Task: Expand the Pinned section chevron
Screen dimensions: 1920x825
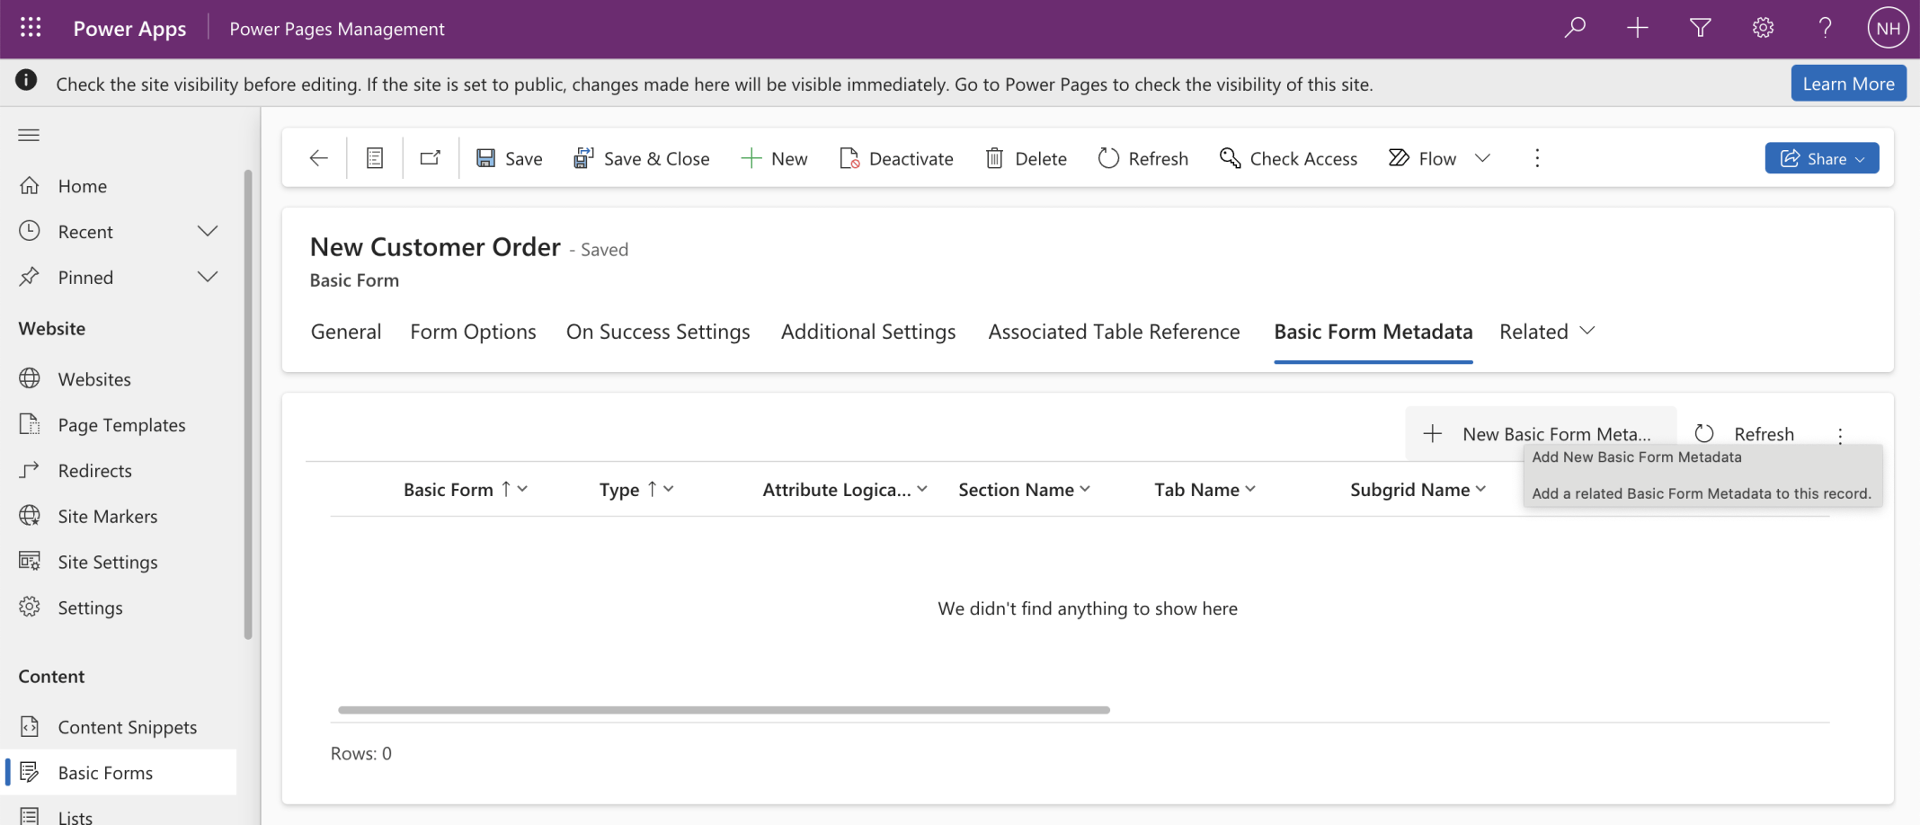Action: 208,277
